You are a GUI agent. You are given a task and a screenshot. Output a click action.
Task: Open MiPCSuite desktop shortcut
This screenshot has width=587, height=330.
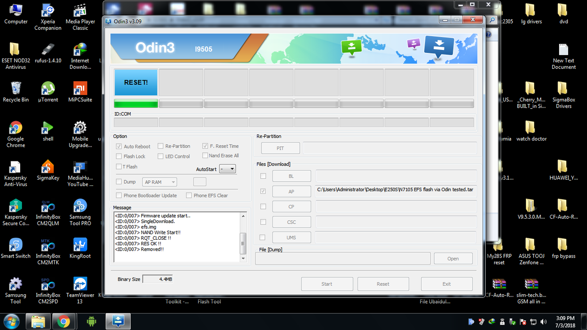[x=80, y=92]
